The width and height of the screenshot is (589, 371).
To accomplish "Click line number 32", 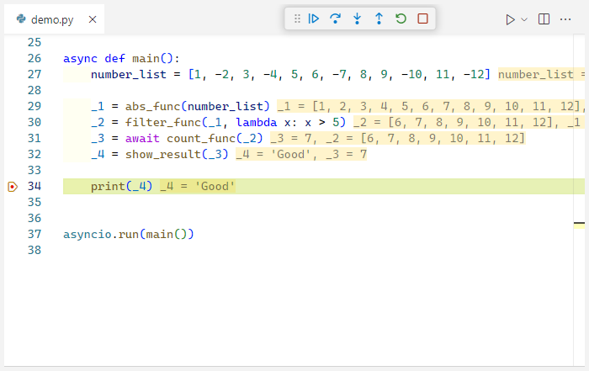I will (x=34, y=154).
